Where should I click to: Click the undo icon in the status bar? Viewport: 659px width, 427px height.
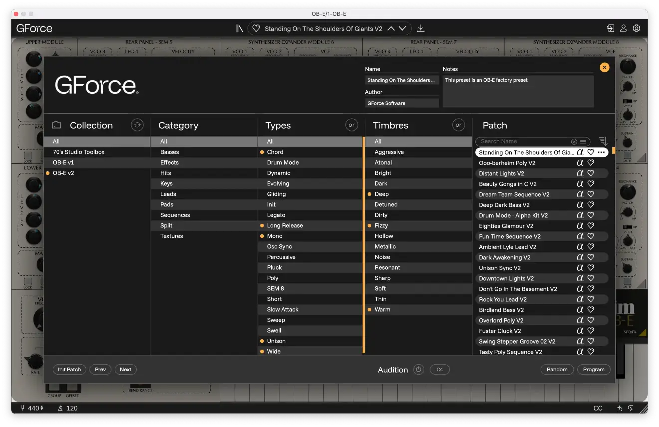[x=620, y=408]
